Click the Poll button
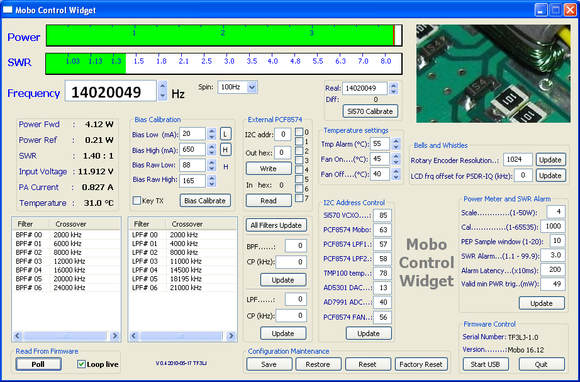This screenshot has width=580, height=382. tap(38, 364)
